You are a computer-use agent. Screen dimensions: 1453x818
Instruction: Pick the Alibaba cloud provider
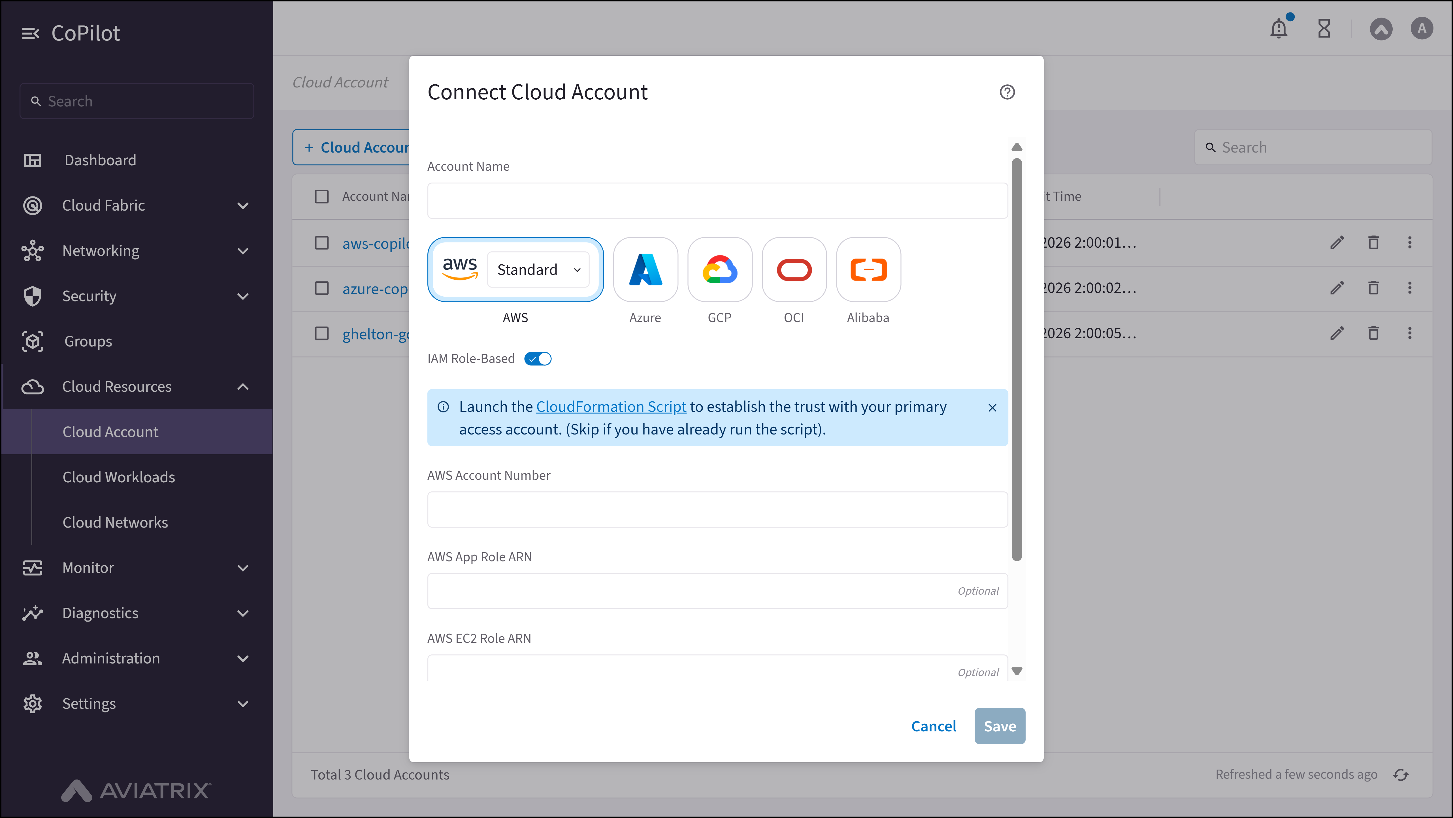point(868,269)
